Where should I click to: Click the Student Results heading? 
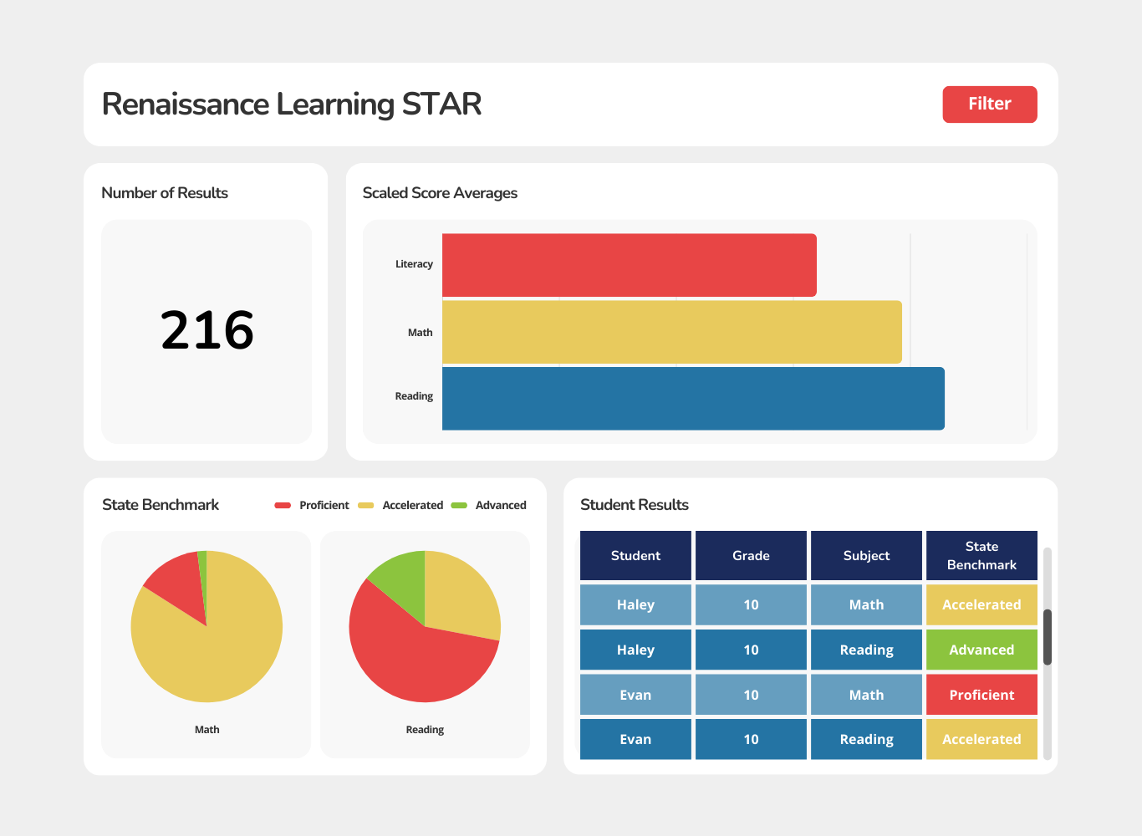(635, 505)
